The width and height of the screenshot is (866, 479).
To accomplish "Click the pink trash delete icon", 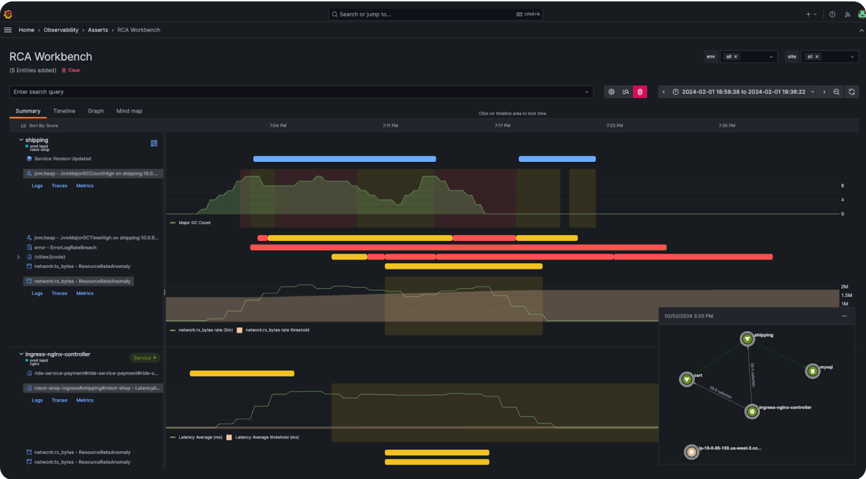I will (x=640, y=92).
